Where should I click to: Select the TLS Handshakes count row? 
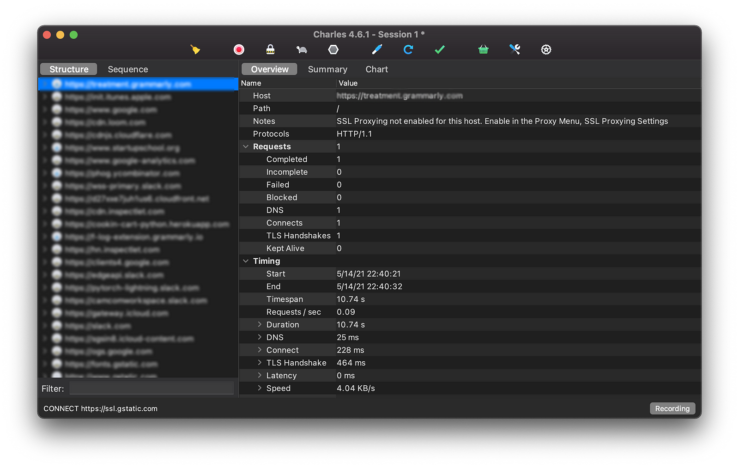(x=470, y=236)
